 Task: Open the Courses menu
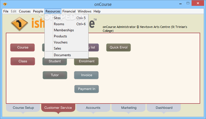pyautogui.click(x=25, y=11)
